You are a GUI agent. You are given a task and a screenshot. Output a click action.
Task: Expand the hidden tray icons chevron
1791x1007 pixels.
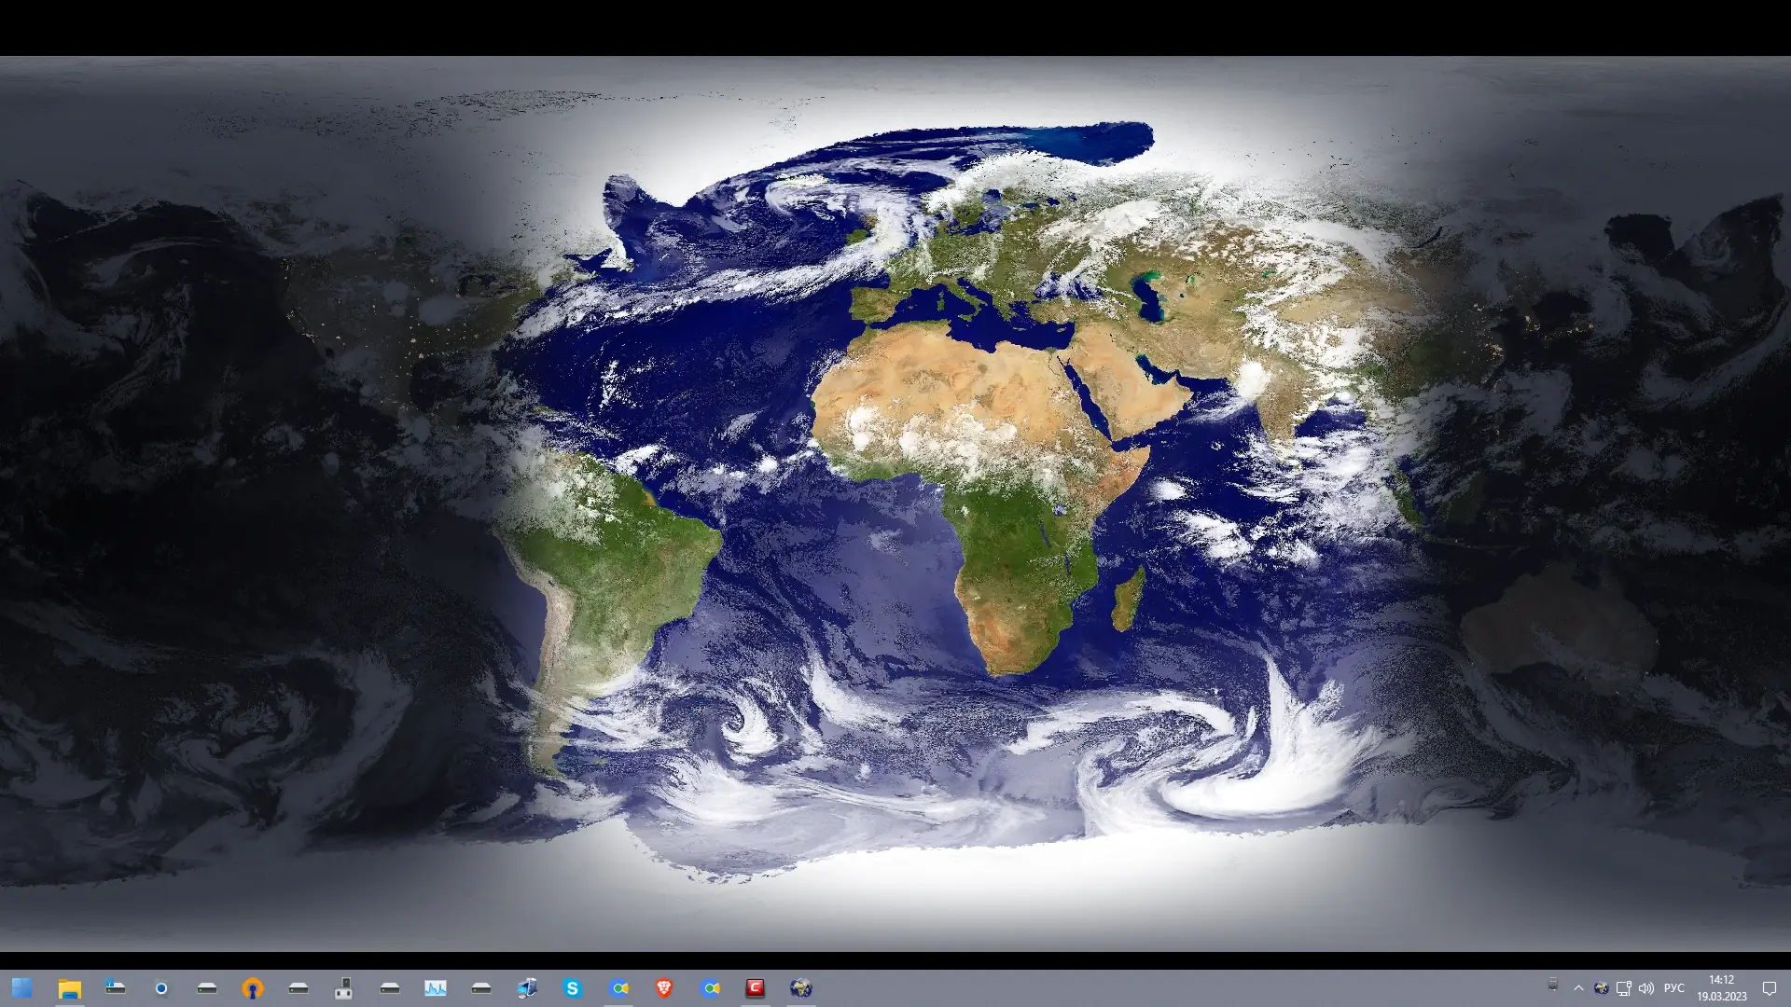point(1578,988)
